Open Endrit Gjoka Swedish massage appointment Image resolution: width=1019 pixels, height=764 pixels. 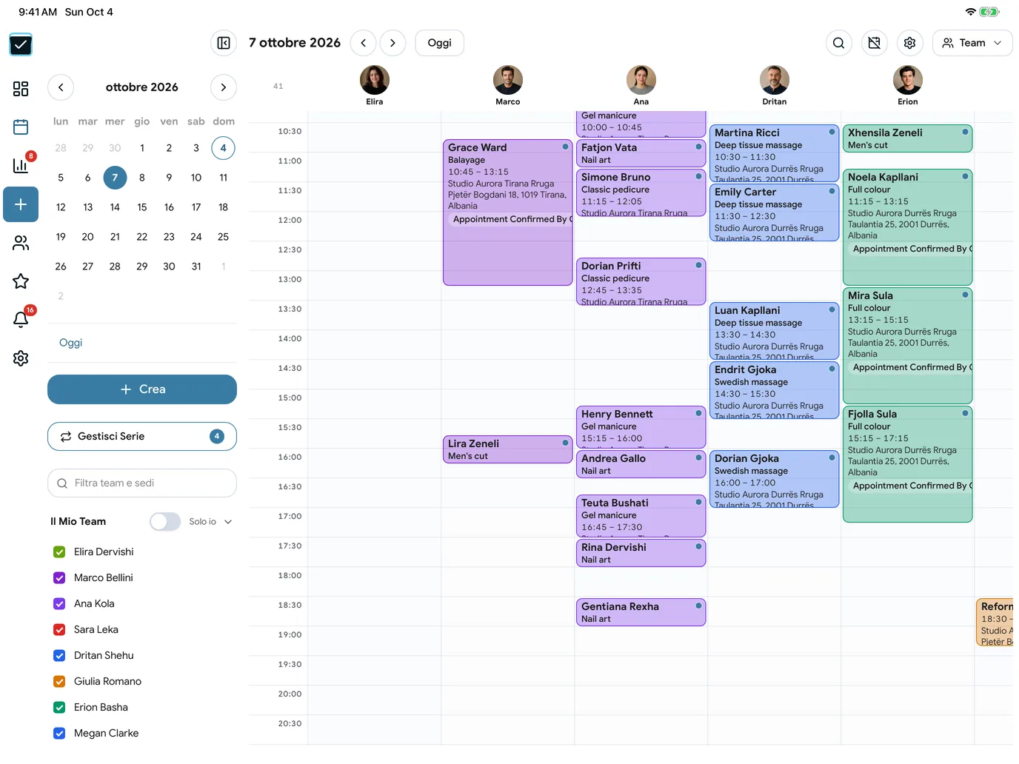click(x=775, y=390)
